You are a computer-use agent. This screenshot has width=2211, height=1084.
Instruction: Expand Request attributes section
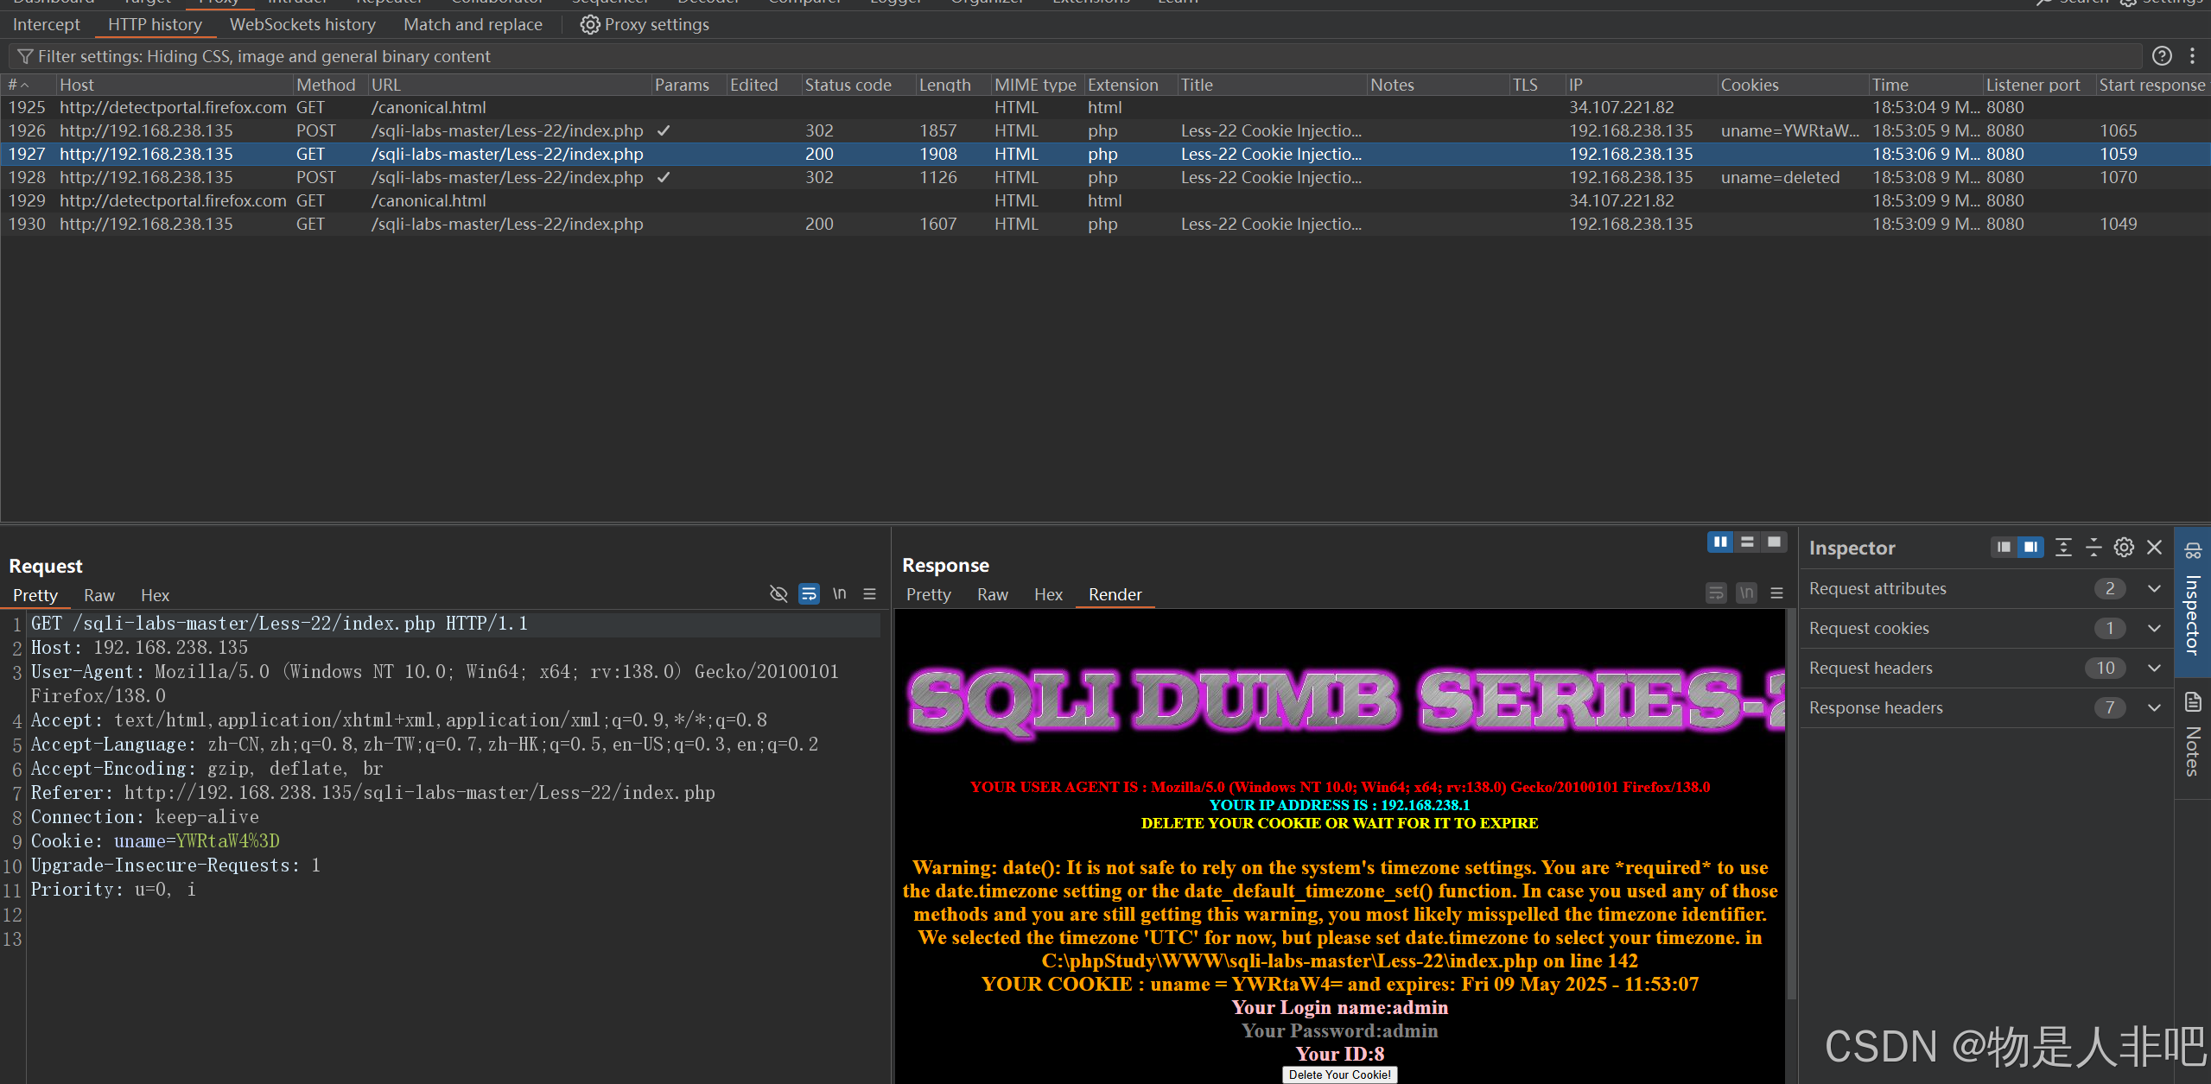pos(2153,588)
